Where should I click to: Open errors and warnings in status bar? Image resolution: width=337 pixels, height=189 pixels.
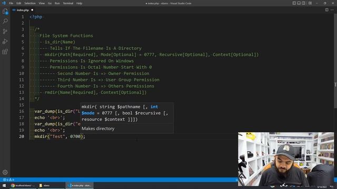8,180
